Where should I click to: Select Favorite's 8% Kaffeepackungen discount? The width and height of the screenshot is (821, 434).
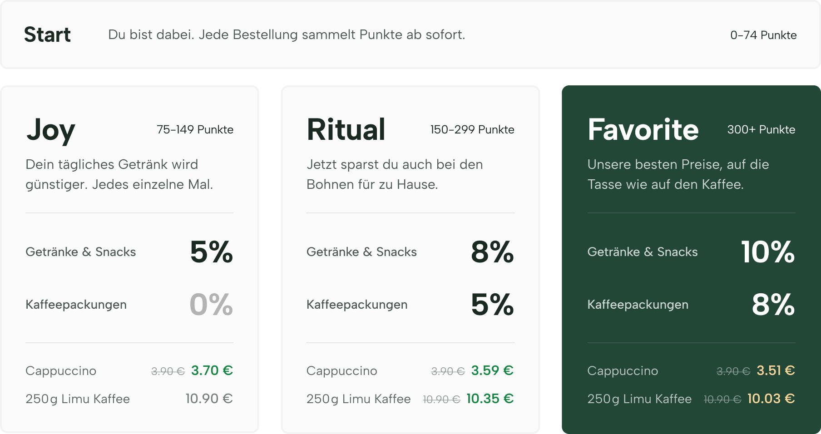pyautogui.click(x=773, y=304)
